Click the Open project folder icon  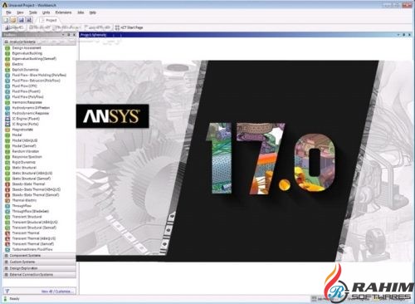(x=13, y=20)
